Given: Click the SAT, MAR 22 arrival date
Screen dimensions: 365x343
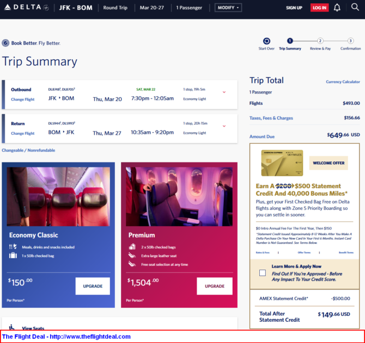Looking at the screenshot, I should coord(145,89).
